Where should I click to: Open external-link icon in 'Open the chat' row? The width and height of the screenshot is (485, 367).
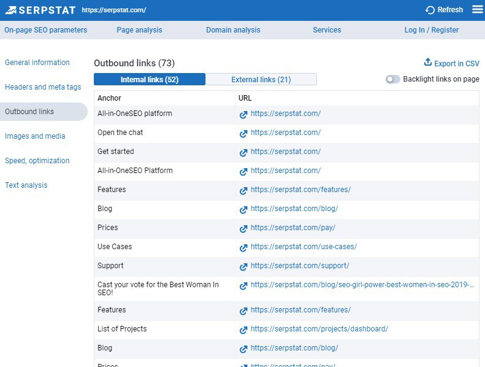(x=243, y=134)
